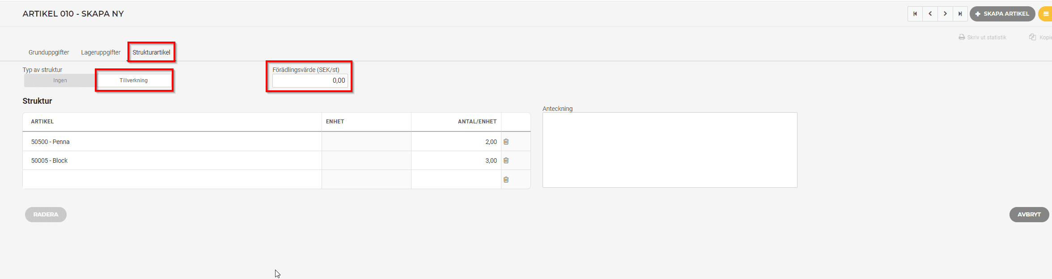Open the Strukturartikel tab

pyautogui.click(x=151, y=52)
